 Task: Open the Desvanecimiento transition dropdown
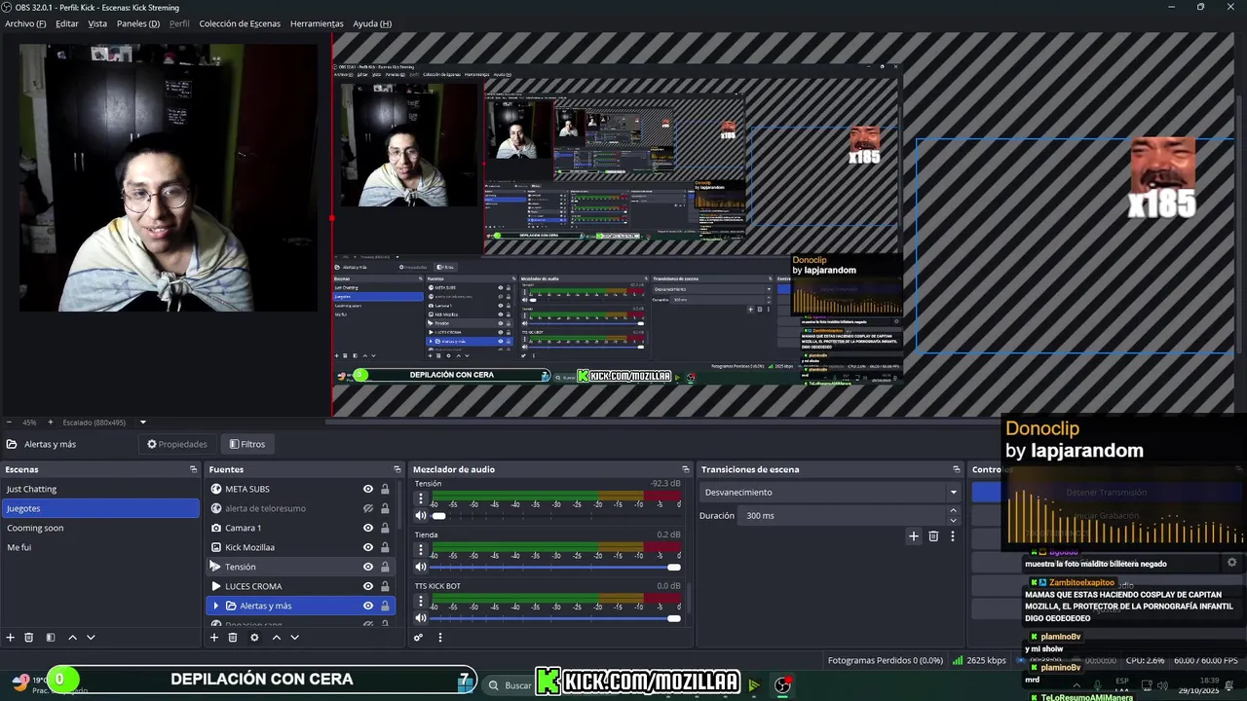831,493
